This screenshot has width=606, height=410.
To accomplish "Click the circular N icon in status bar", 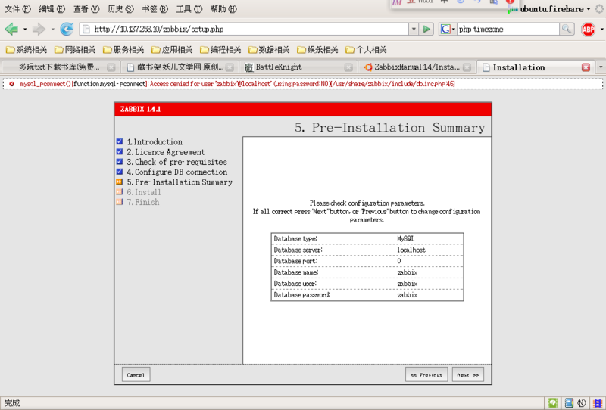I will (582, 403).
